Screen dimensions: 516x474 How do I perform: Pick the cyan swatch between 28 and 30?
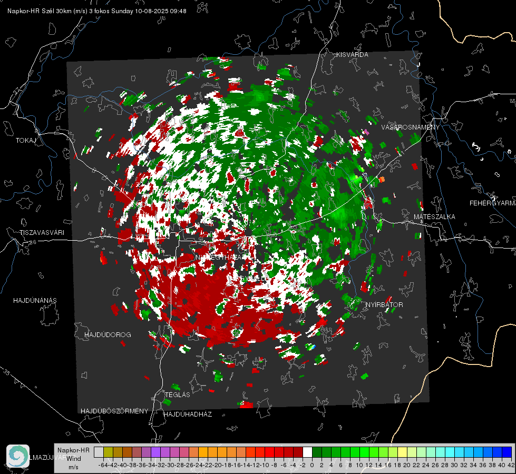click(x=450, y=452)
